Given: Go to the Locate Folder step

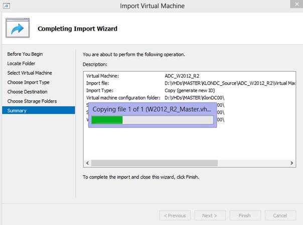Looking at the screenshot, I should click(x=21, y=64).
